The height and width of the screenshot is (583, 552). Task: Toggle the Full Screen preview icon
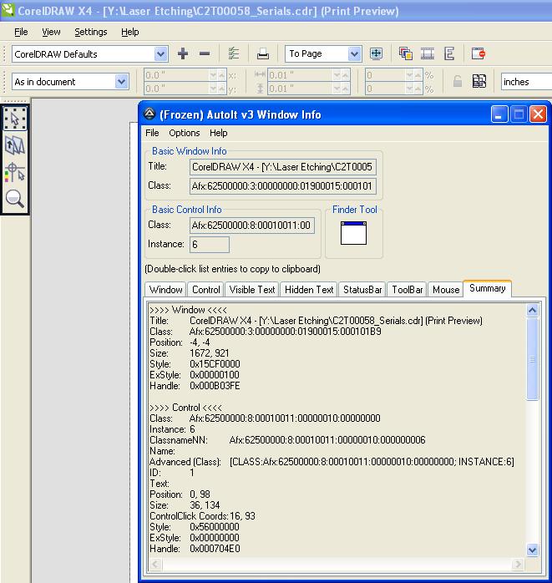pyautogui.click(x=376, y=54)
